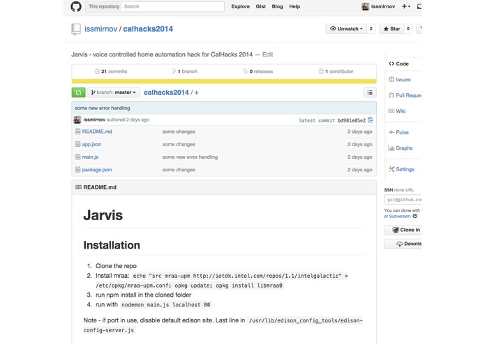Click the This repository search scope label
The height and width of the screenshot is (344, 485).
click(104, 6)
